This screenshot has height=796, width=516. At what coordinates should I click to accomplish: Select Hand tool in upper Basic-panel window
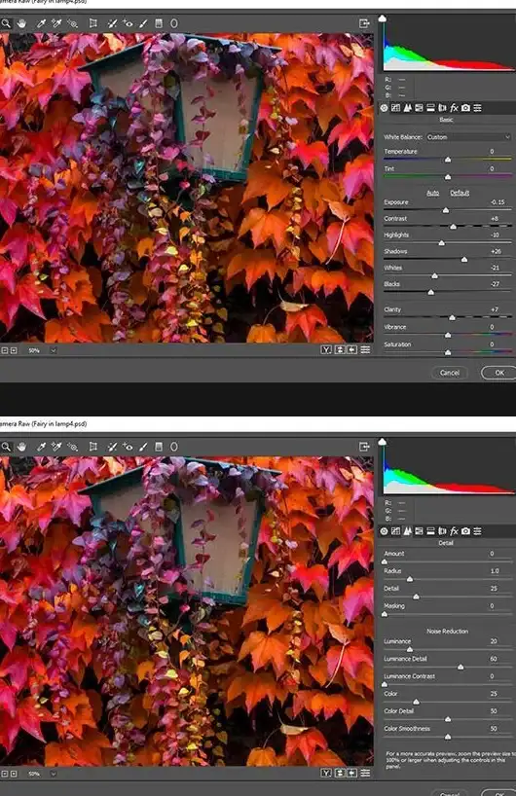pos(21,23)
